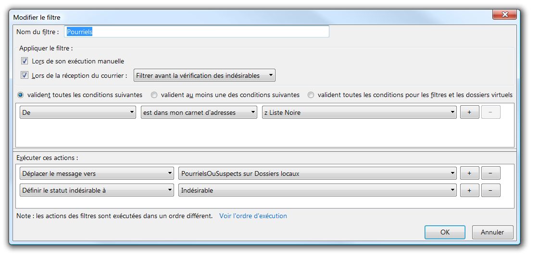The height and width of the screenshot is (258, 539).
Task: Select 'filtres et les dossiers virtuels' radio option
Action: (x=311, y=95)
